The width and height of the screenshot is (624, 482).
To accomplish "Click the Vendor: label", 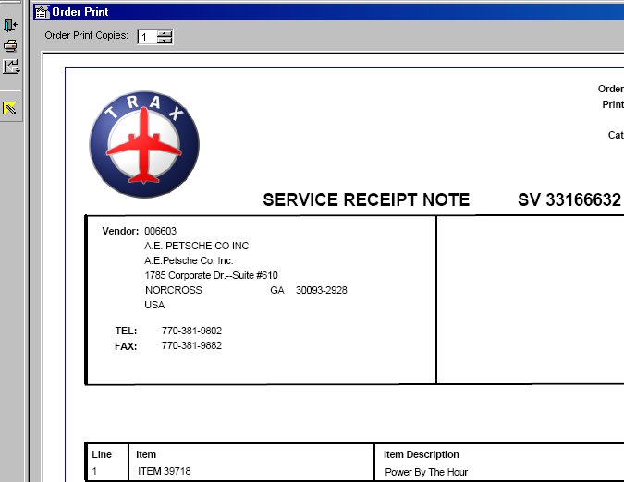I will tap(120, 231).
